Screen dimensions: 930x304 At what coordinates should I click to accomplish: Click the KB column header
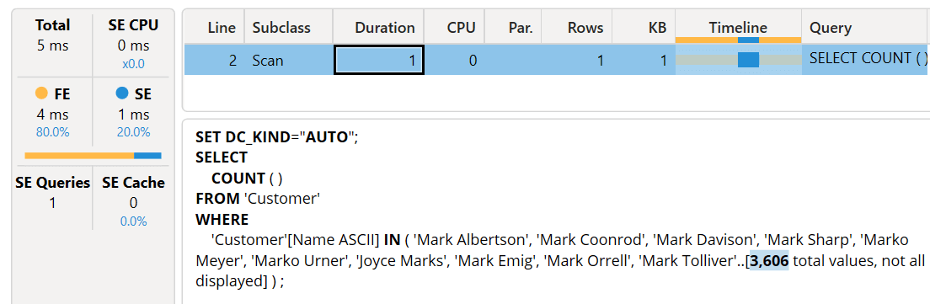coord(644,27)
